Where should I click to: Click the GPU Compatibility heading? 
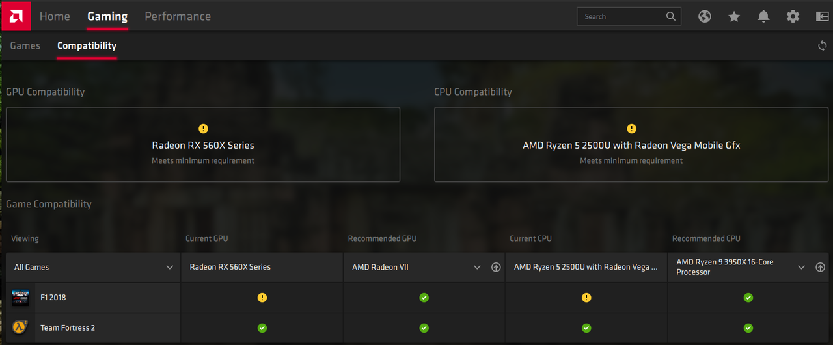coord(46,92)
